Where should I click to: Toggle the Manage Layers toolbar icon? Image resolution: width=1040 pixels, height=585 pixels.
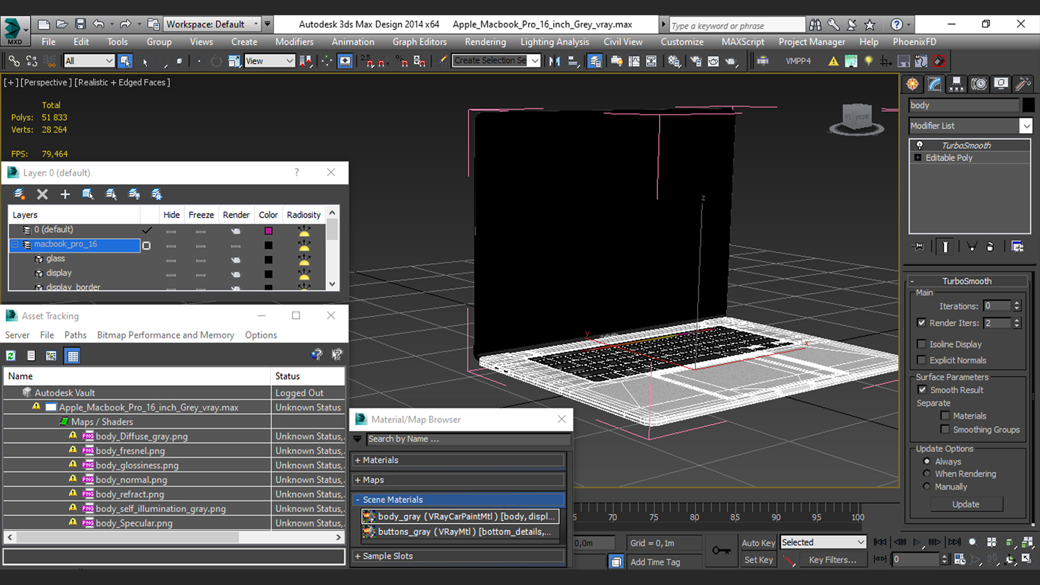click(594, 61)
